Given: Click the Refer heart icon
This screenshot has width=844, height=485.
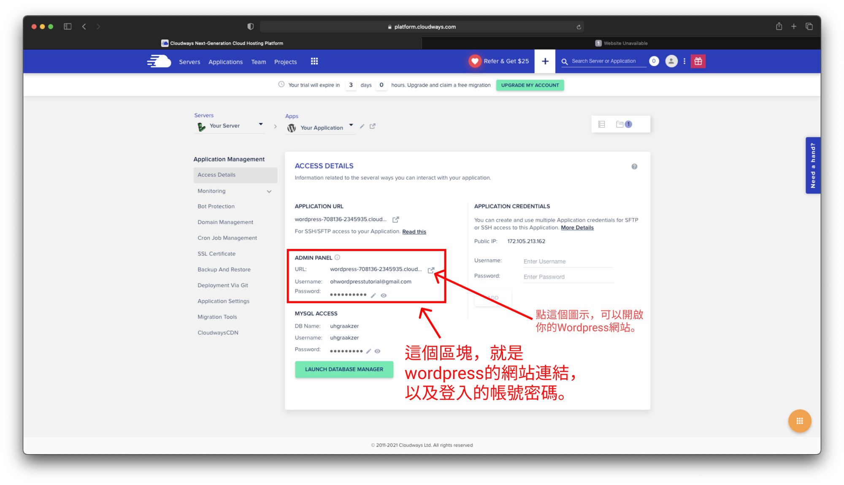Looking at the screenshot, I should tap(475, 61).
